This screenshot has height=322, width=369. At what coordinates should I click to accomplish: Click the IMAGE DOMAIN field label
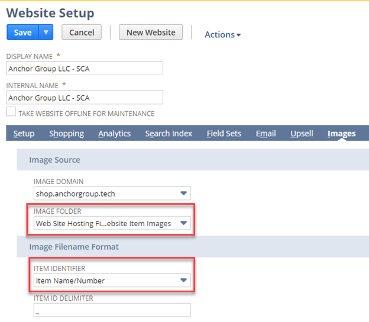tap(59, 181)
